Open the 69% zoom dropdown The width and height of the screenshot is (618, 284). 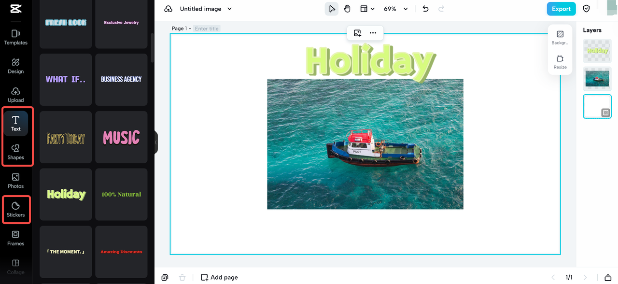[x=395, y=9]
